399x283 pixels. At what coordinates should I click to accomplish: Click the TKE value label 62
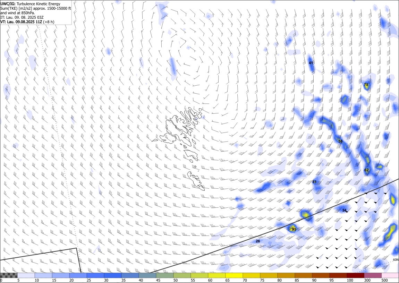(366, 170)
